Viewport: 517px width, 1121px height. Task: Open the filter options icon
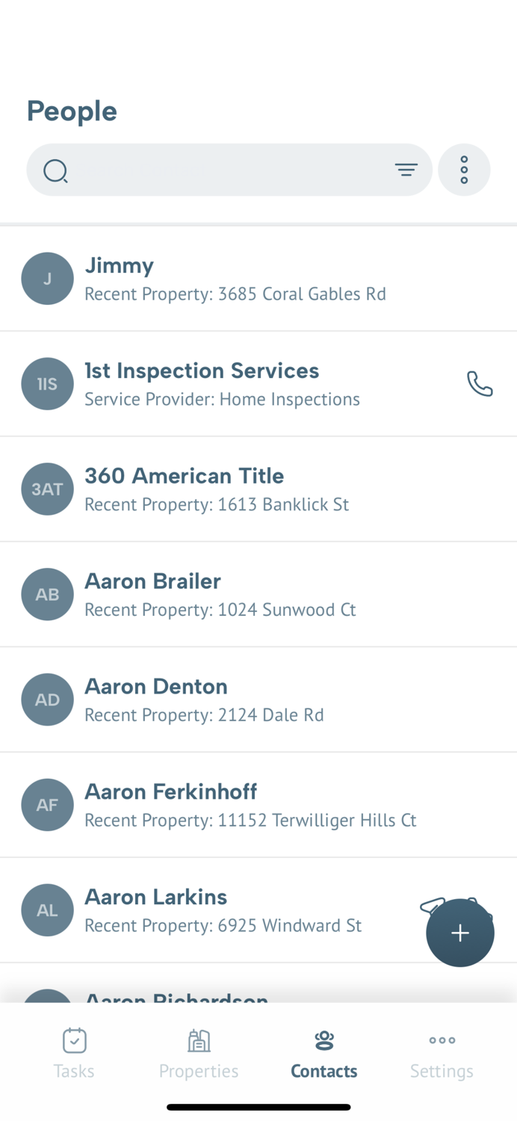pyautogui.click(x=406, y=170)
